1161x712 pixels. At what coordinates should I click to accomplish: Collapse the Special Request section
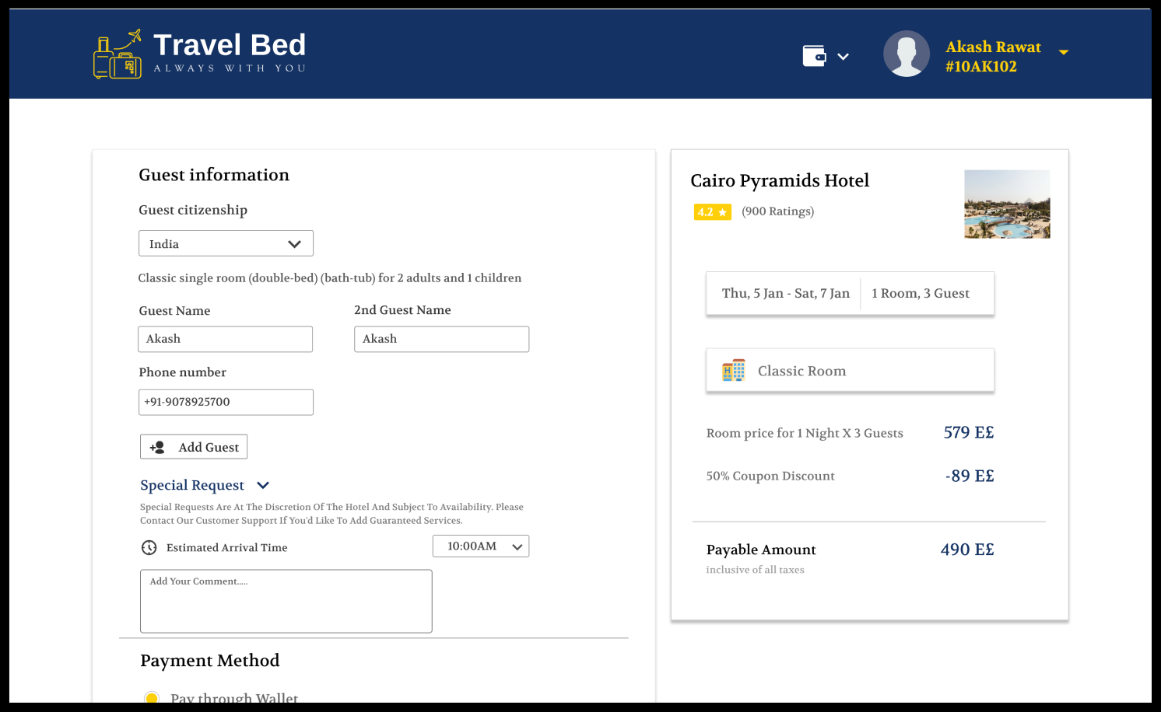263,485
